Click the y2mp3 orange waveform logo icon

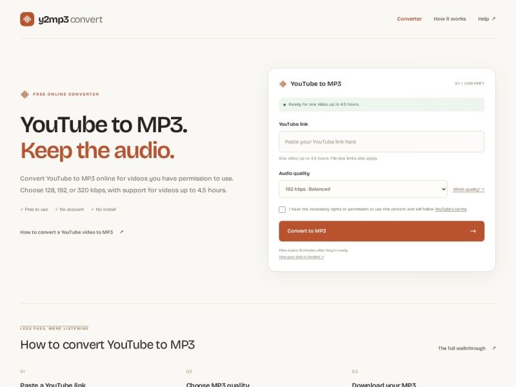[27, 19]
